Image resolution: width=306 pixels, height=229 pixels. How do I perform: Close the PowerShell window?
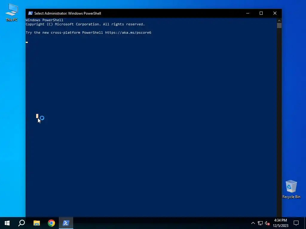coord(275,13)
